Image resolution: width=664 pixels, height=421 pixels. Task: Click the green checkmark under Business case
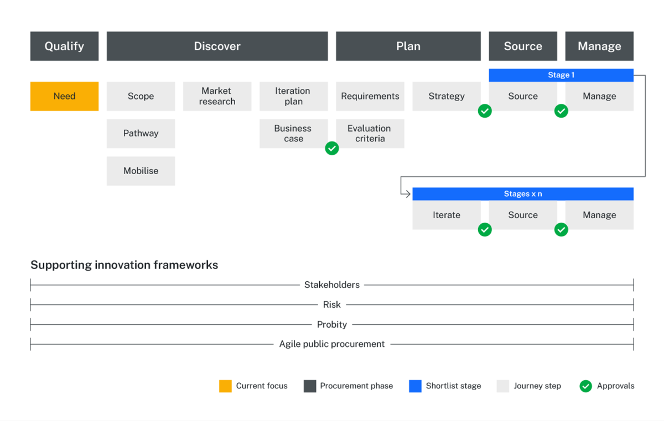coord(332,148)
